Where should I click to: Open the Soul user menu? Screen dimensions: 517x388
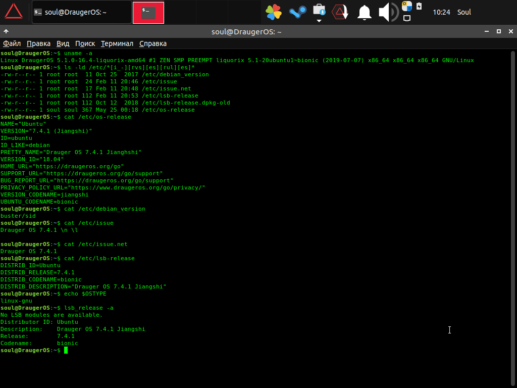pyautogui.click(x=464, y=12)
